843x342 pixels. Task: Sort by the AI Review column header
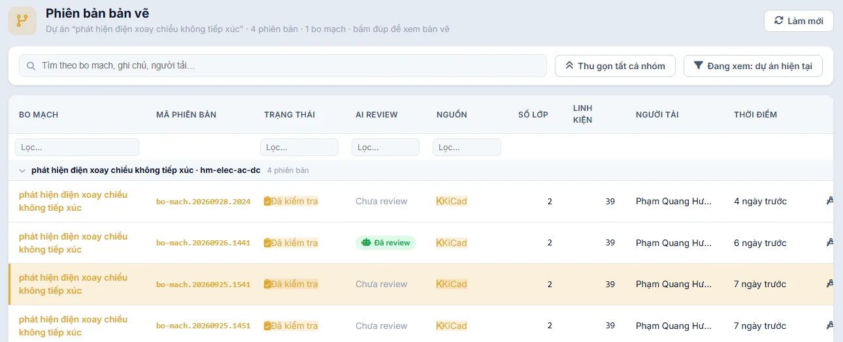tap(376, 115)
